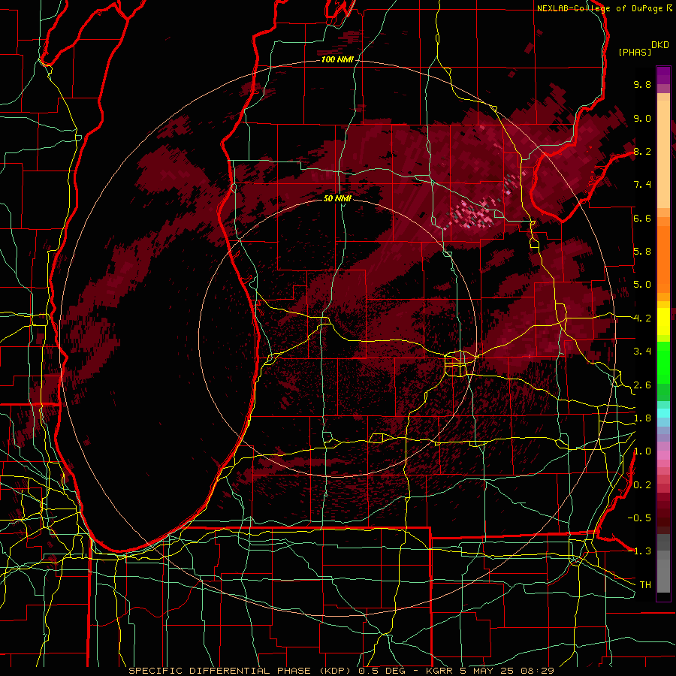
Task: Click the 9.8 color scale value
Action: pyautogui.click(x=642, y=84)
